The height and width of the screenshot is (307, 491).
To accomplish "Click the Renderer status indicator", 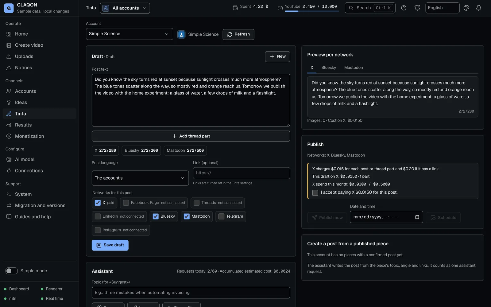I will 52,289.
